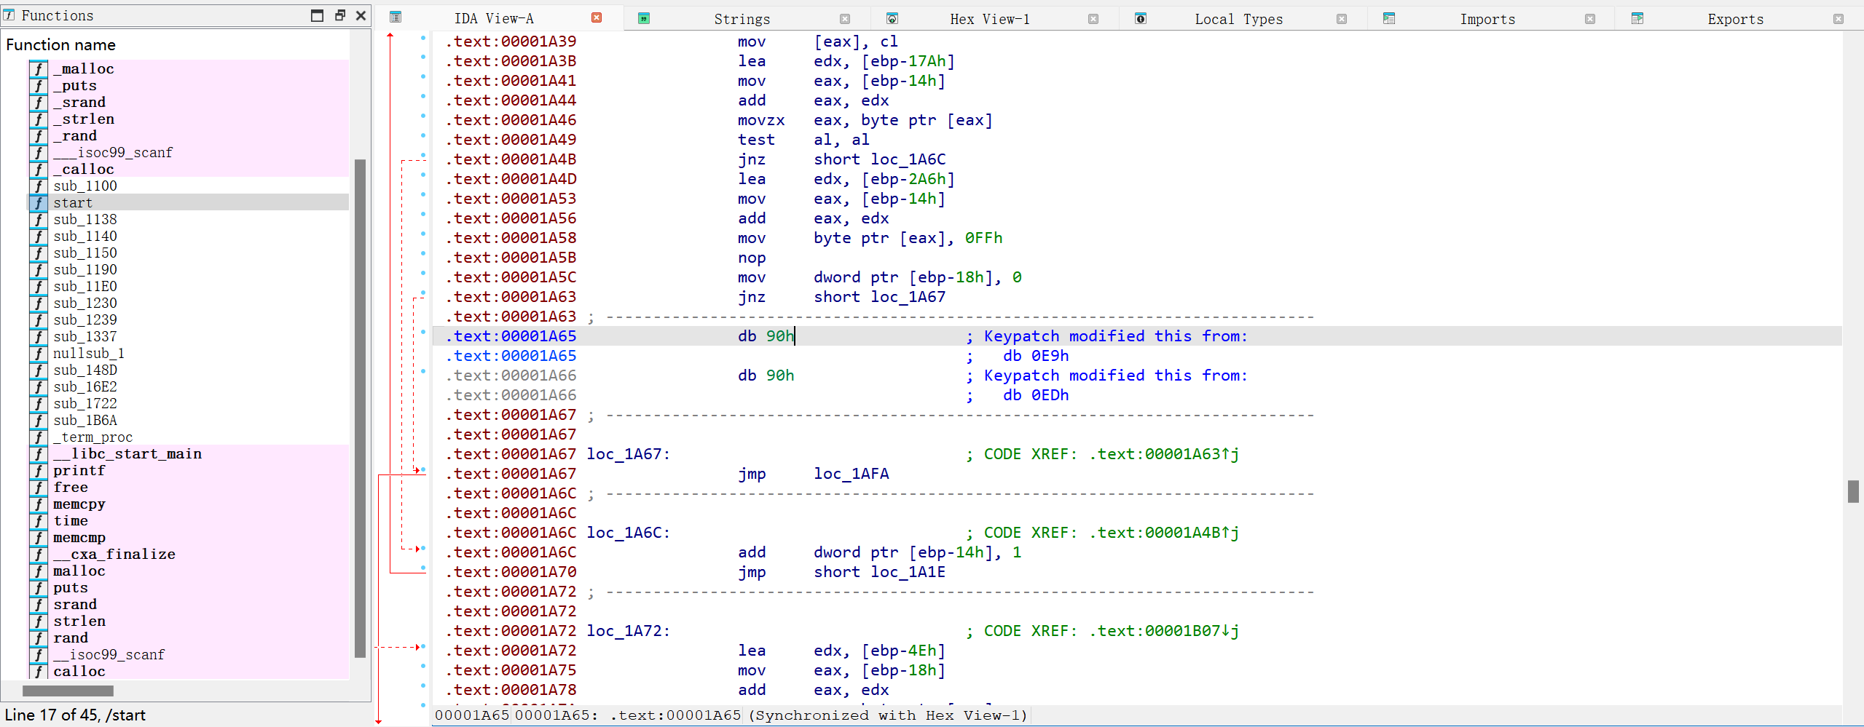1864x727 pixels.
Task: Select _malloc function in the list
Action: [x=83, y=69]
